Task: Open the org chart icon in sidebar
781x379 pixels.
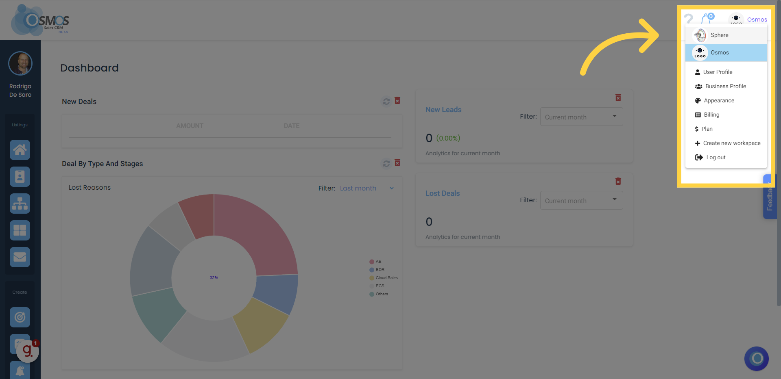Action: point(20,204)
